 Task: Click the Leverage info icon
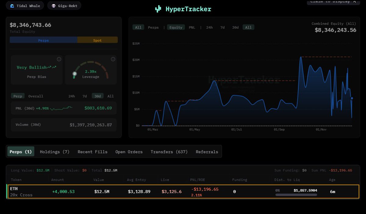coord(113,59)
